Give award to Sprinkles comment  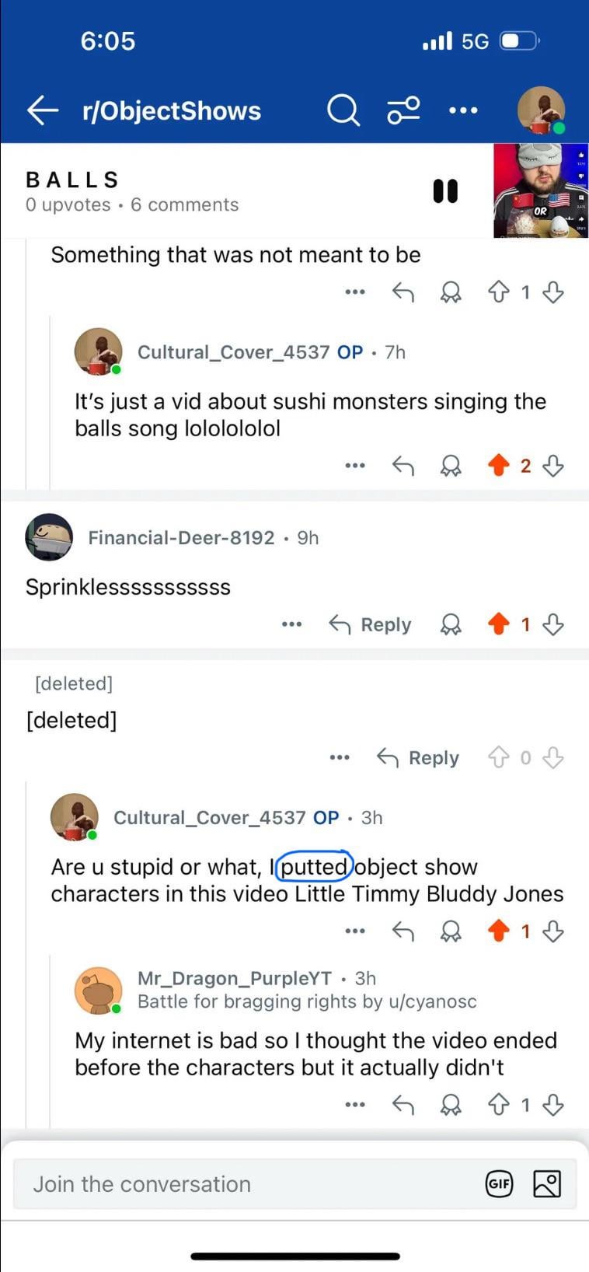pyautogui.click(x=451, y=624)
